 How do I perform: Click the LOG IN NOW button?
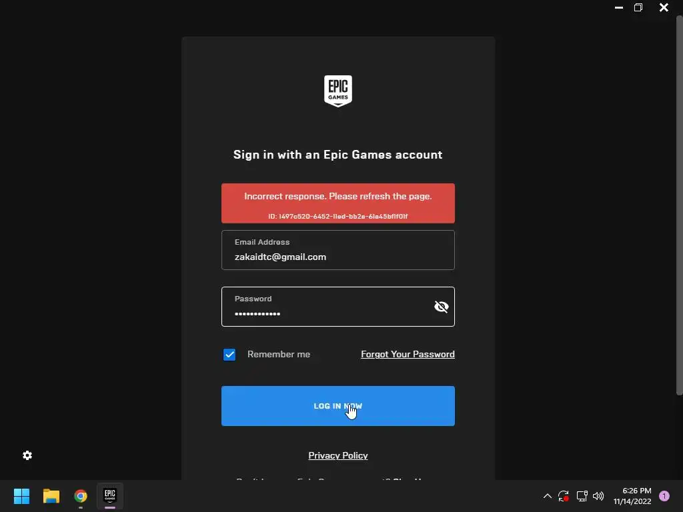[x=338, y=406]
